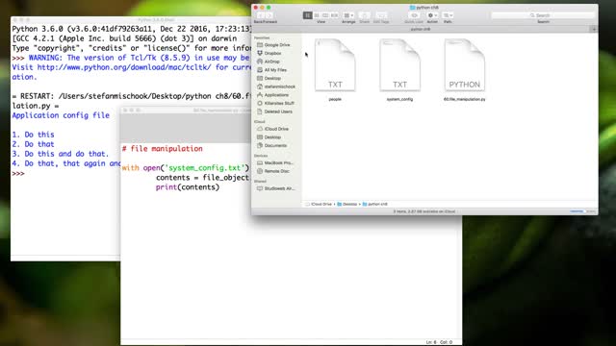
Task: Select the people TXT file icon
Action: (x=335, y=65)
